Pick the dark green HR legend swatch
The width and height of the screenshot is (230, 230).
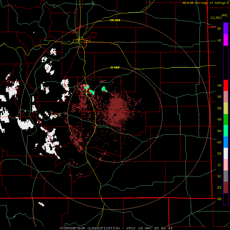point(226,119)
